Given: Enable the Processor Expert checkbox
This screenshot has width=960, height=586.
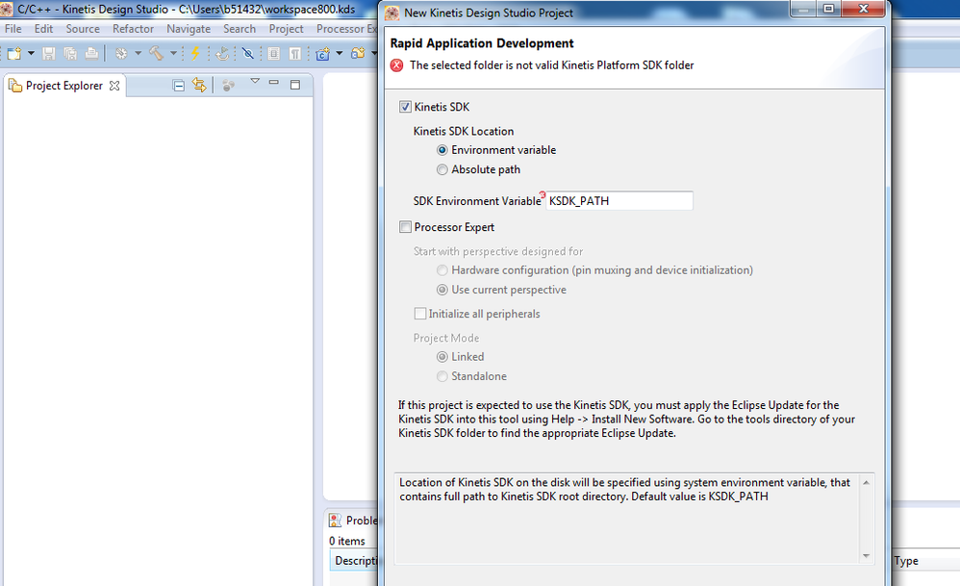Looking at the screenshot, I should point(405,227).
